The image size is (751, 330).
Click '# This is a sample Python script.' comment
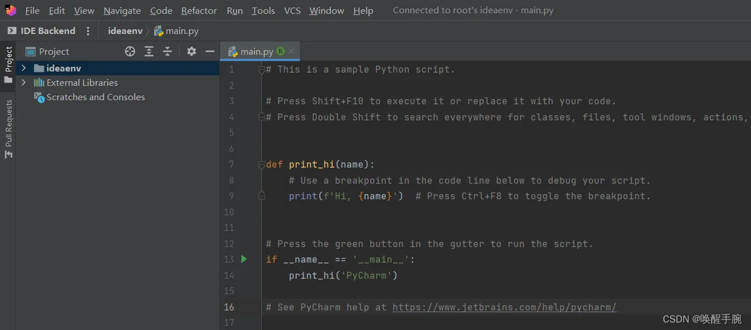point(360,70)
